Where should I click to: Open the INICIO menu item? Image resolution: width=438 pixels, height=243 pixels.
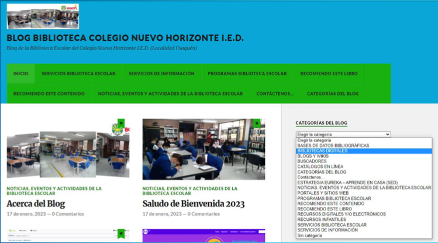(20, 74)
